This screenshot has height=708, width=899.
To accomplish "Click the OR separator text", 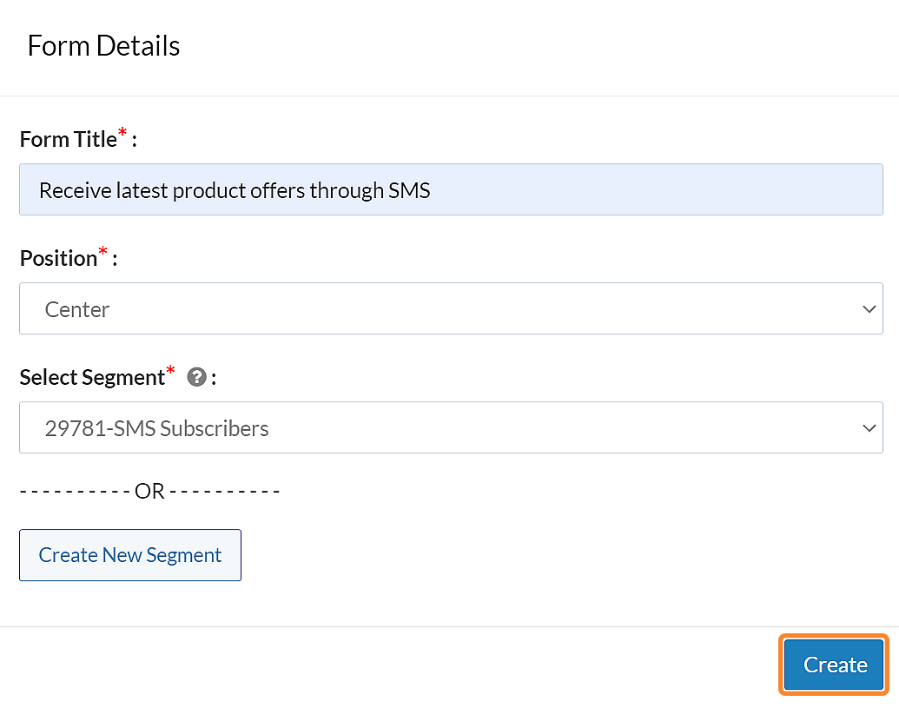I will (x=149, y=492).
